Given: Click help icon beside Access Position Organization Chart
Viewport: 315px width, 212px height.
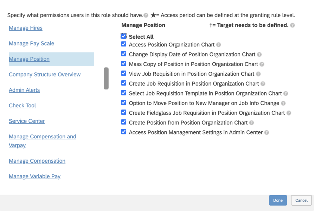Looking at the screenshot, I should 219,45.
